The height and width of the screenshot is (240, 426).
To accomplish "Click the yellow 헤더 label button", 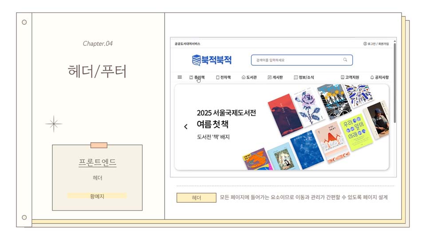I will [x=197, y=198].
